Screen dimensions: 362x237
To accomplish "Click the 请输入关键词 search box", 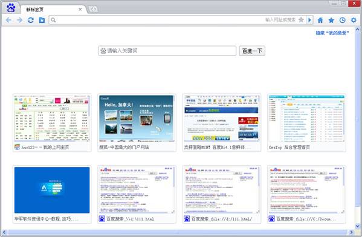I will click(x=167, y=51).
